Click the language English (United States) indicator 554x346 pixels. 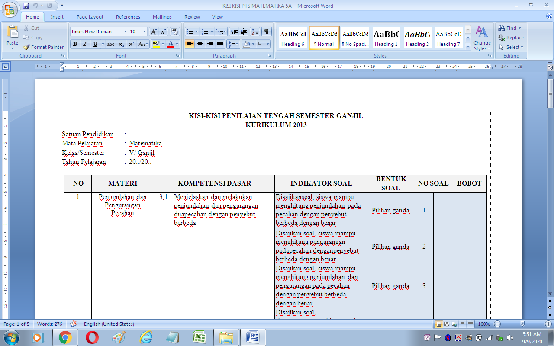[109, 324]
